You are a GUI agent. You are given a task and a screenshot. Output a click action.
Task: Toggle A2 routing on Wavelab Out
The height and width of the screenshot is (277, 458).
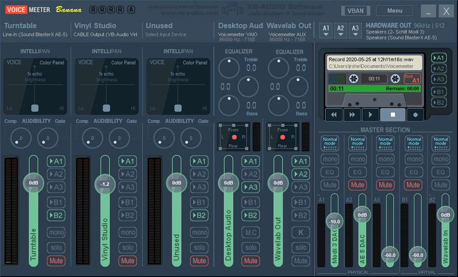click(x=301, y=174)
